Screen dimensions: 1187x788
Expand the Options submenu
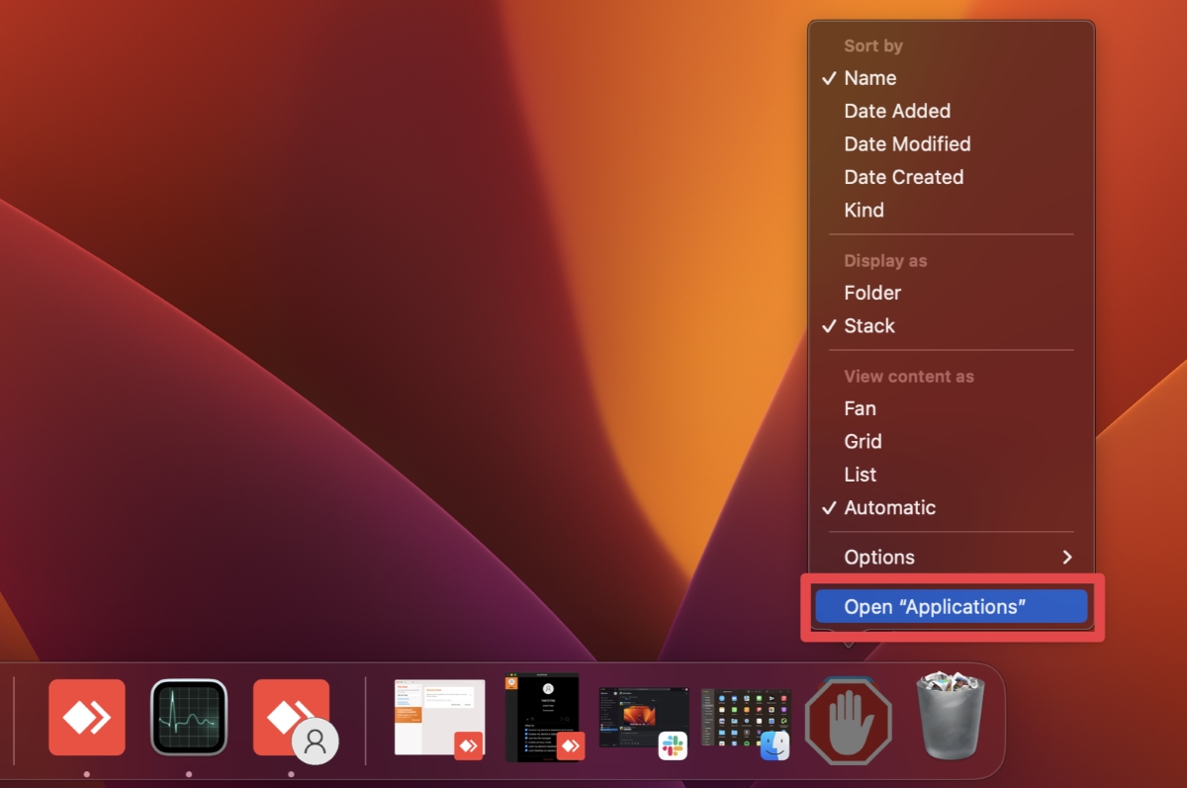(x=878, y=557)
